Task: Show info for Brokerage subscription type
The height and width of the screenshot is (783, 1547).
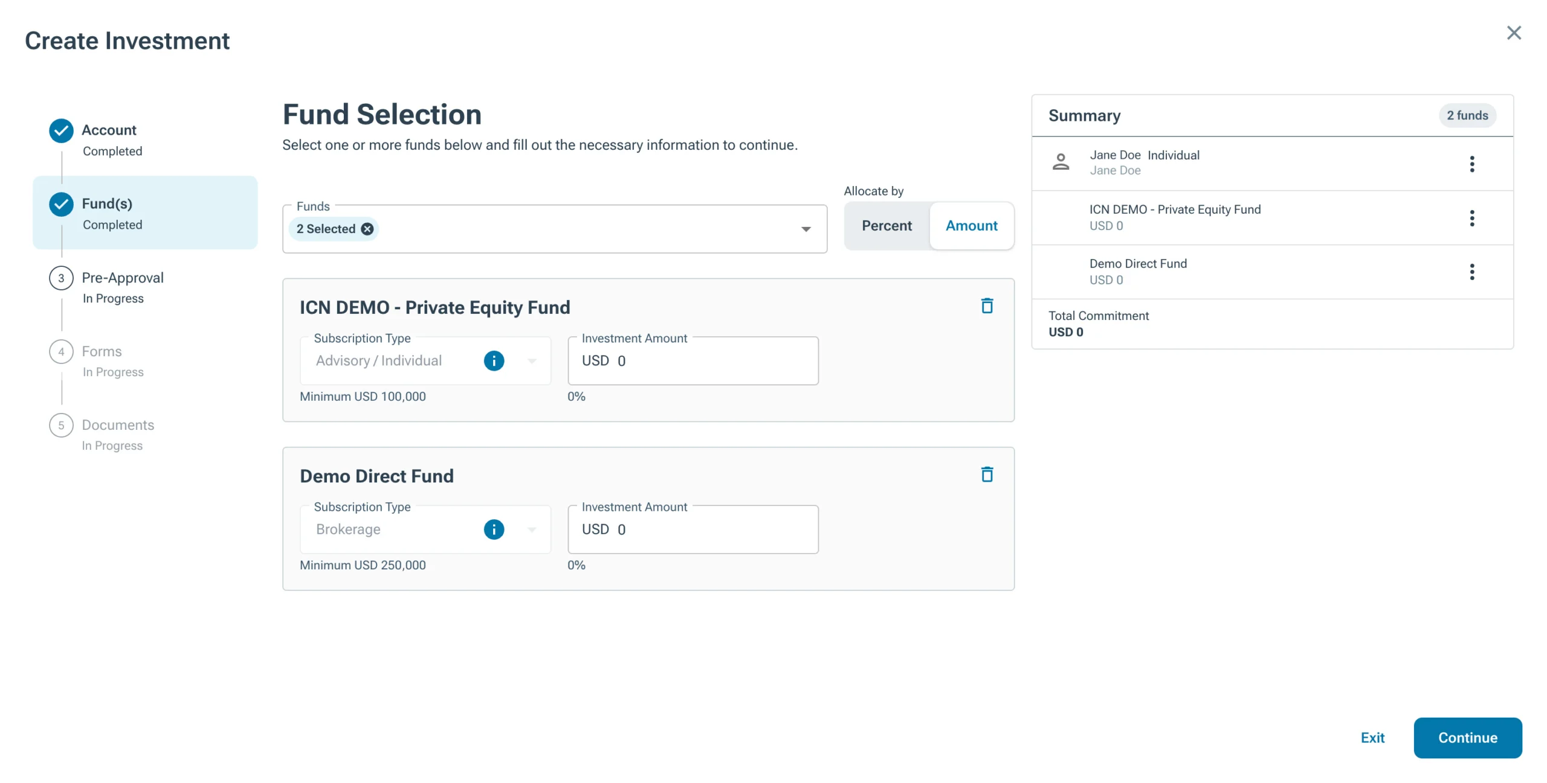Action: tap(494, 529)
